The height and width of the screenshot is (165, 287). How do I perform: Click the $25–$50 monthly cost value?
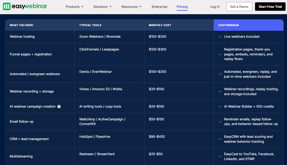(156, 154)
